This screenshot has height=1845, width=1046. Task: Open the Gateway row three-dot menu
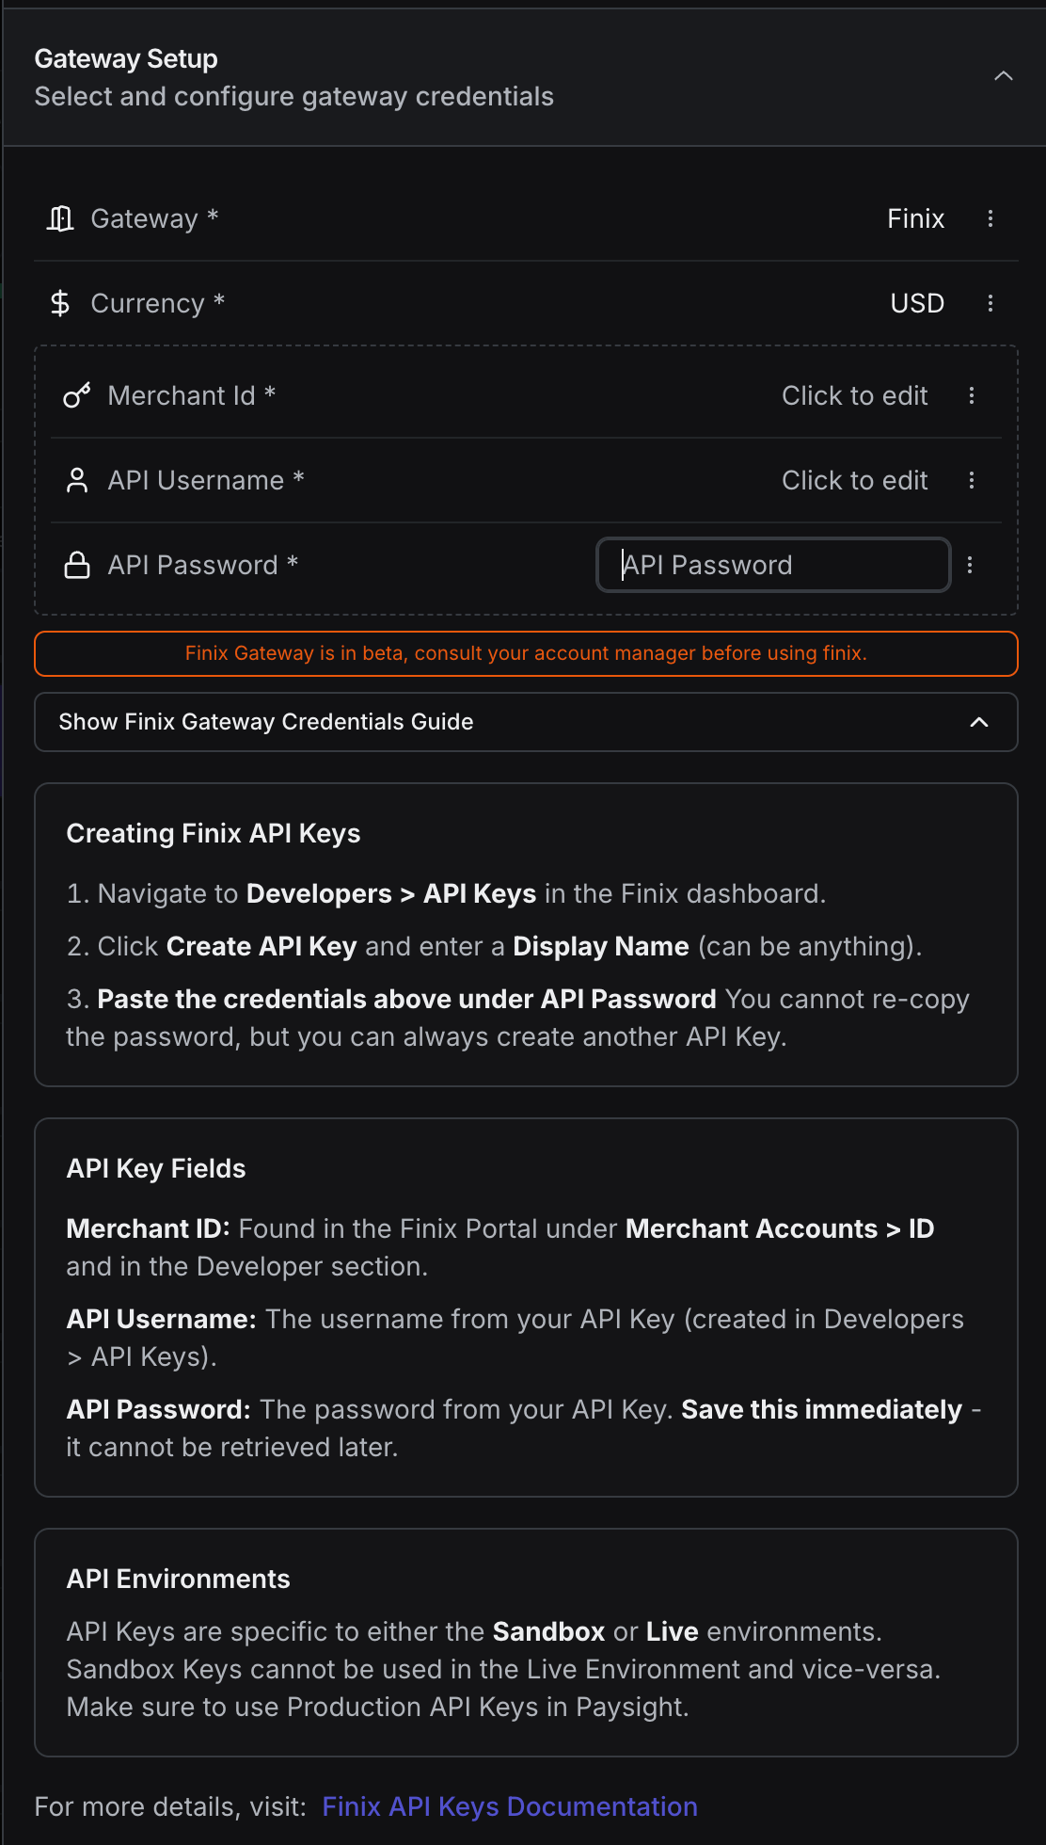click(991, 218)
